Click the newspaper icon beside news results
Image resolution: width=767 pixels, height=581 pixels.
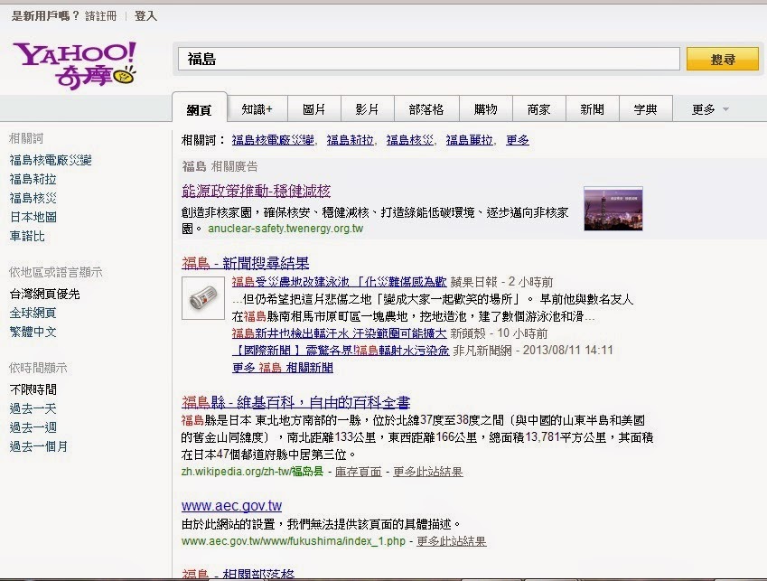[x=203, y=298]
